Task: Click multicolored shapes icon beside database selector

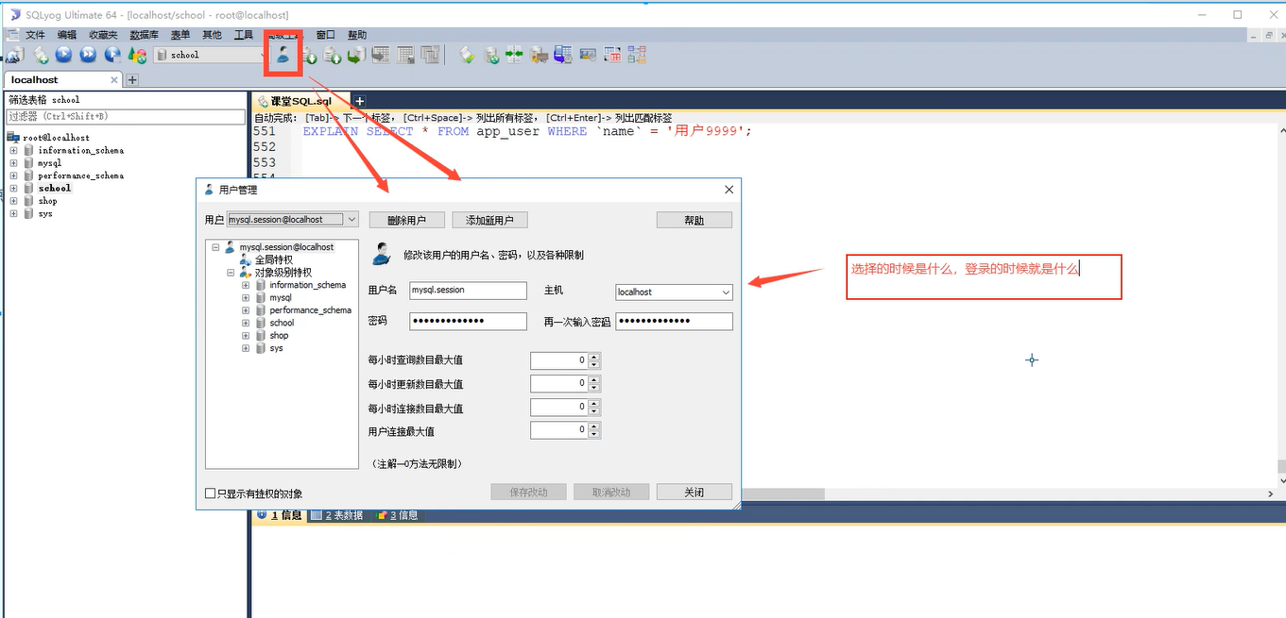Action: 137,54
